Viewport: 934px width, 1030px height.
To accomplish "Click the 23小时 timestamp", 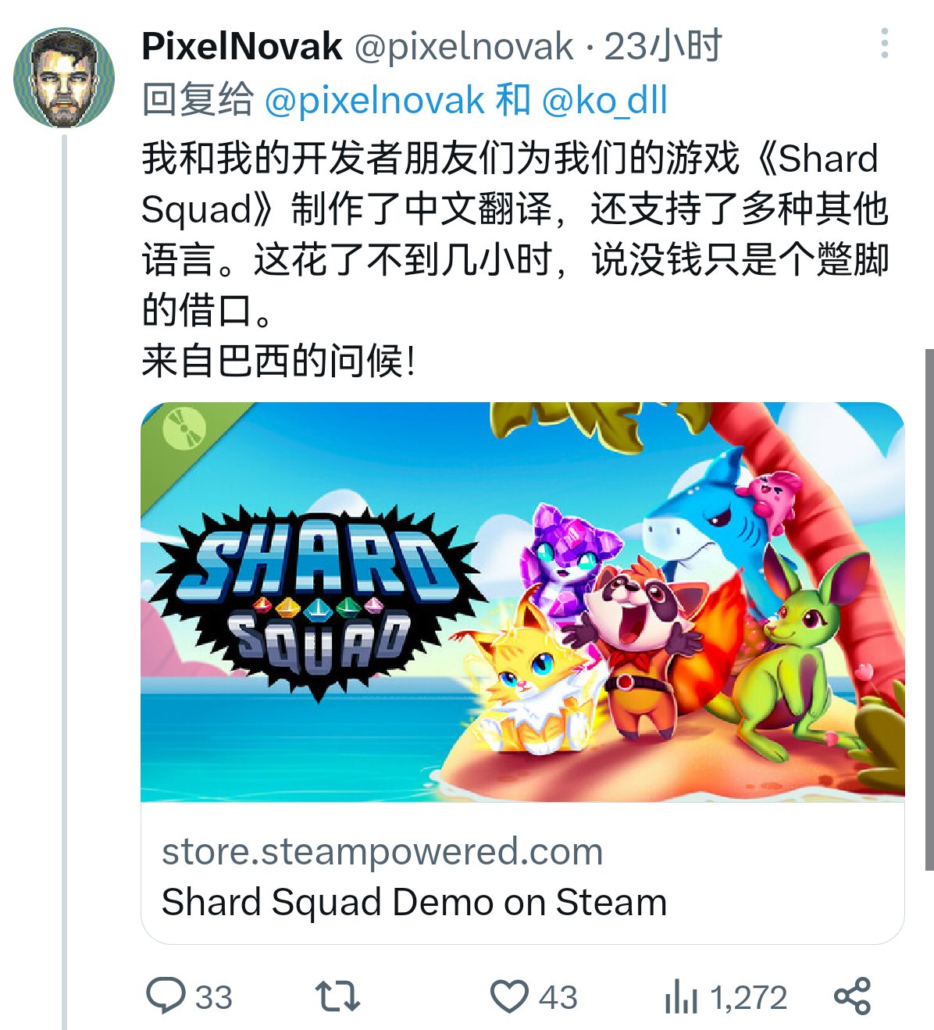I will click(664, 46).
